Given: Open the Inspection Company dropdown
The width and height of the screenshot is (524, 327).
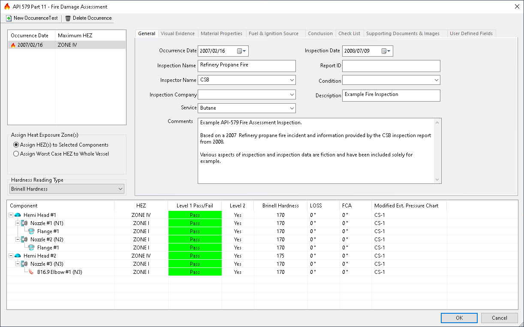Looking at the screenshot, I should (292, 94).
